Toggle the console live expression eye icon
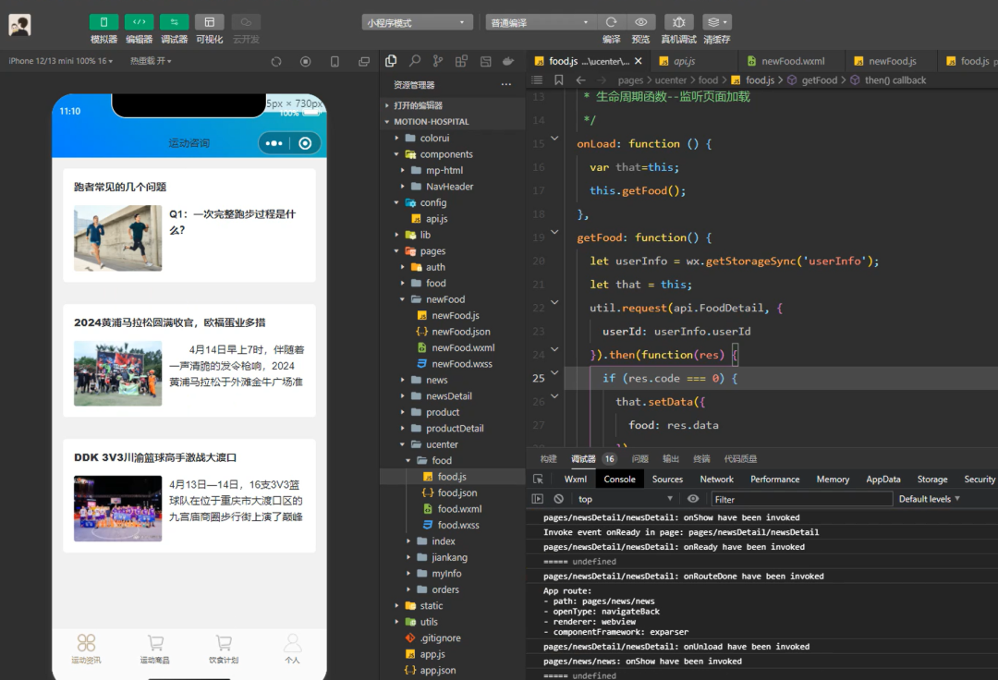The width and height of the screenshot is (998, 680). 693,499
